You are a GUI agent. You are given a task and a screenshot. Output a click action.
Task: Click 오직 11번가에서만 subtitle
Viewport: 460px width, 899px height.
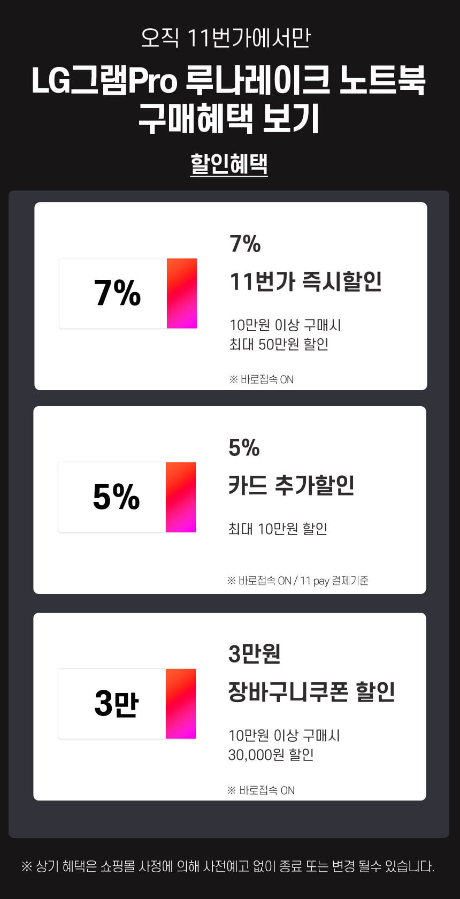(226, 38)
